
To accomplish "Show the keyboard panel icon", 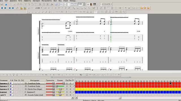I will 94,4.
